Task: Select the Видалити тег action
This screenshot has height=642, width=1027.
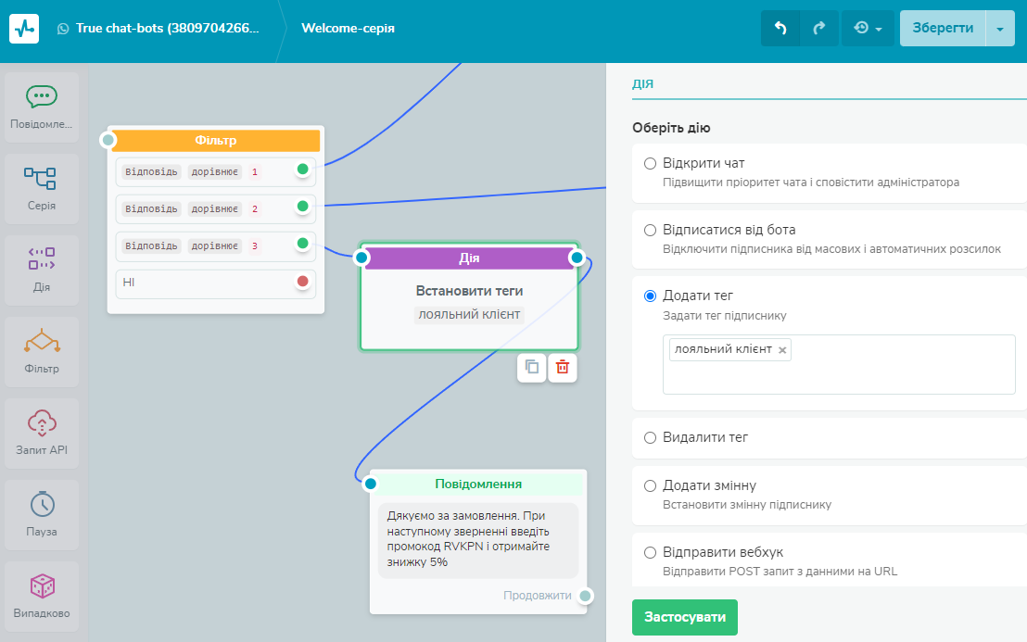Action: (650, 438)
